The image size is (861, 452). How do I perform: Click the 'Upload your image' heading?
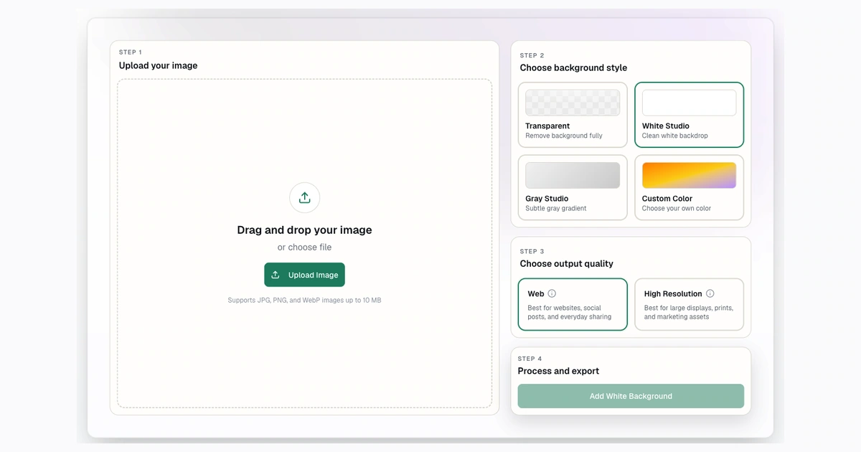click(x=158, y=65)
